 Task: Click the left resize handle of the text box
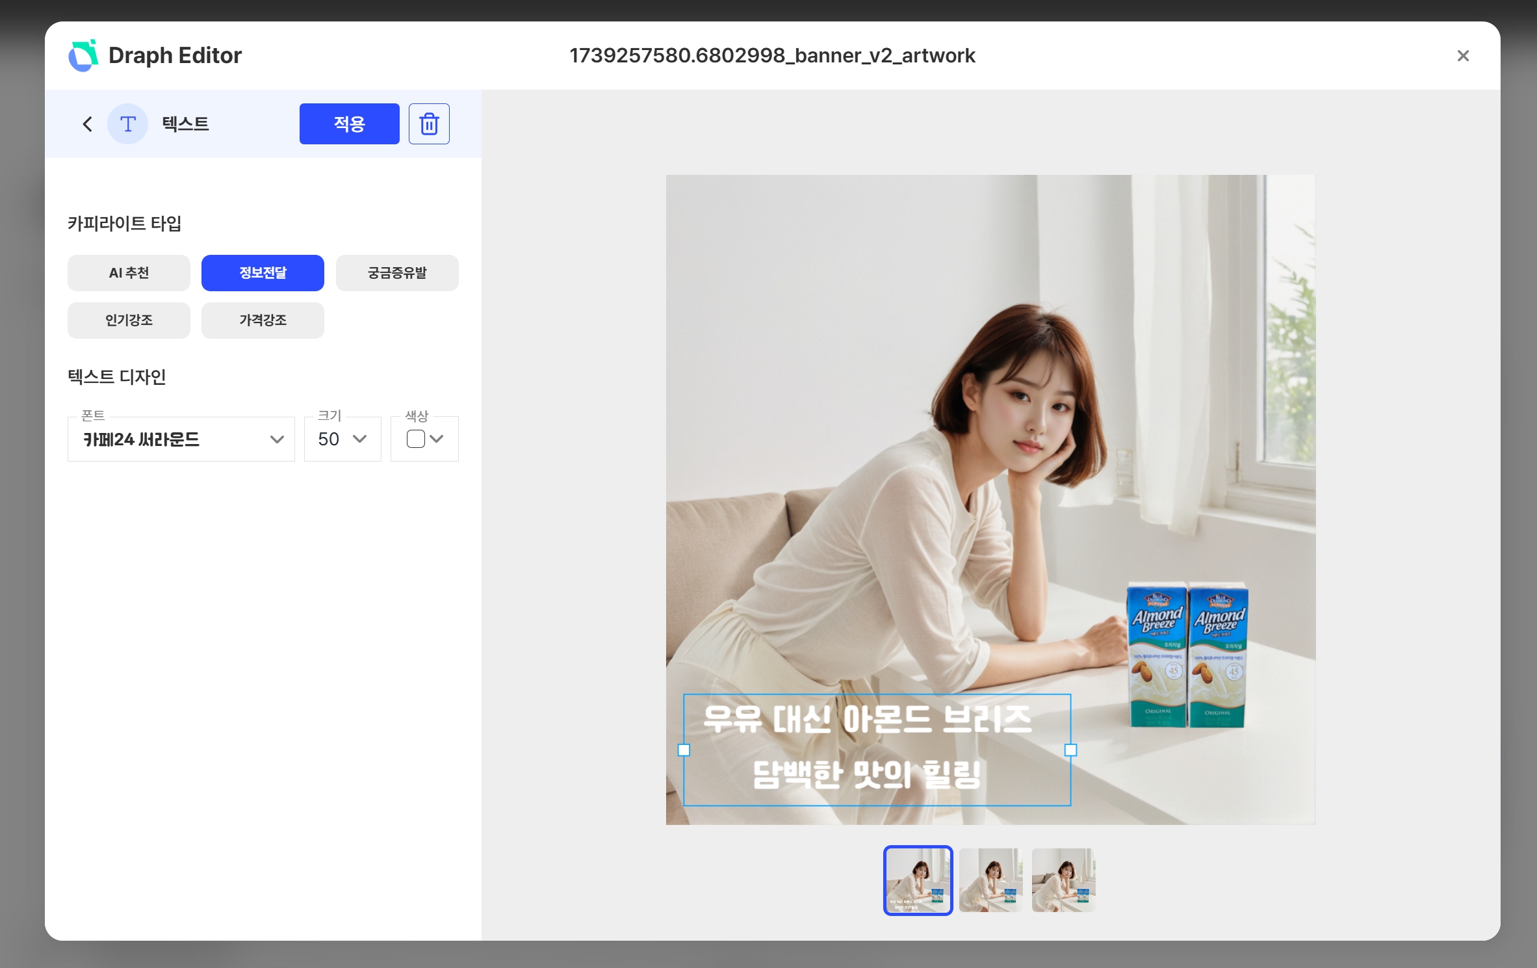click(x=683, y=750)
